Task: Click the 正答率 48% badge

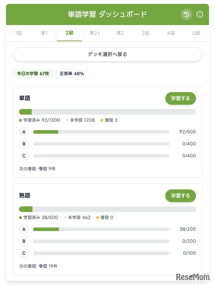Action: (72, 74)
